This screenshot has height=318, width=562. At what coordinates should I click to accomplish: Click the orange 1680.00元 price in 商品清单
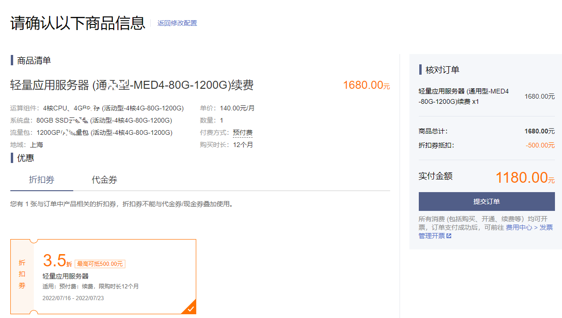coord(366,85)
